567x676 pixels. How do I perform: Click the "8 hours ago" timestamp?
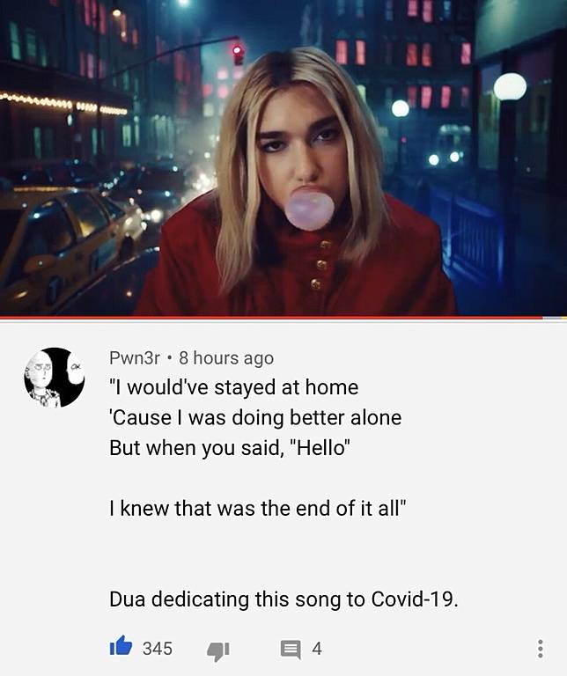[226, 358]
